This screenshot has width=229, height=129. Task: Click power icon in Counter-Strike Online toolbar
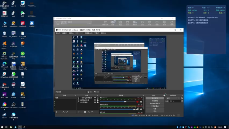(172, 23)
